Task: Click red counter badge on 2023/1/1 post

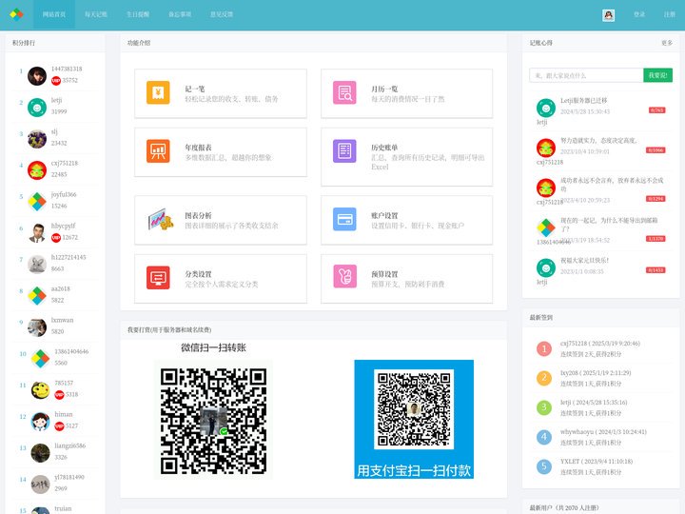Action: pos(656,270)
